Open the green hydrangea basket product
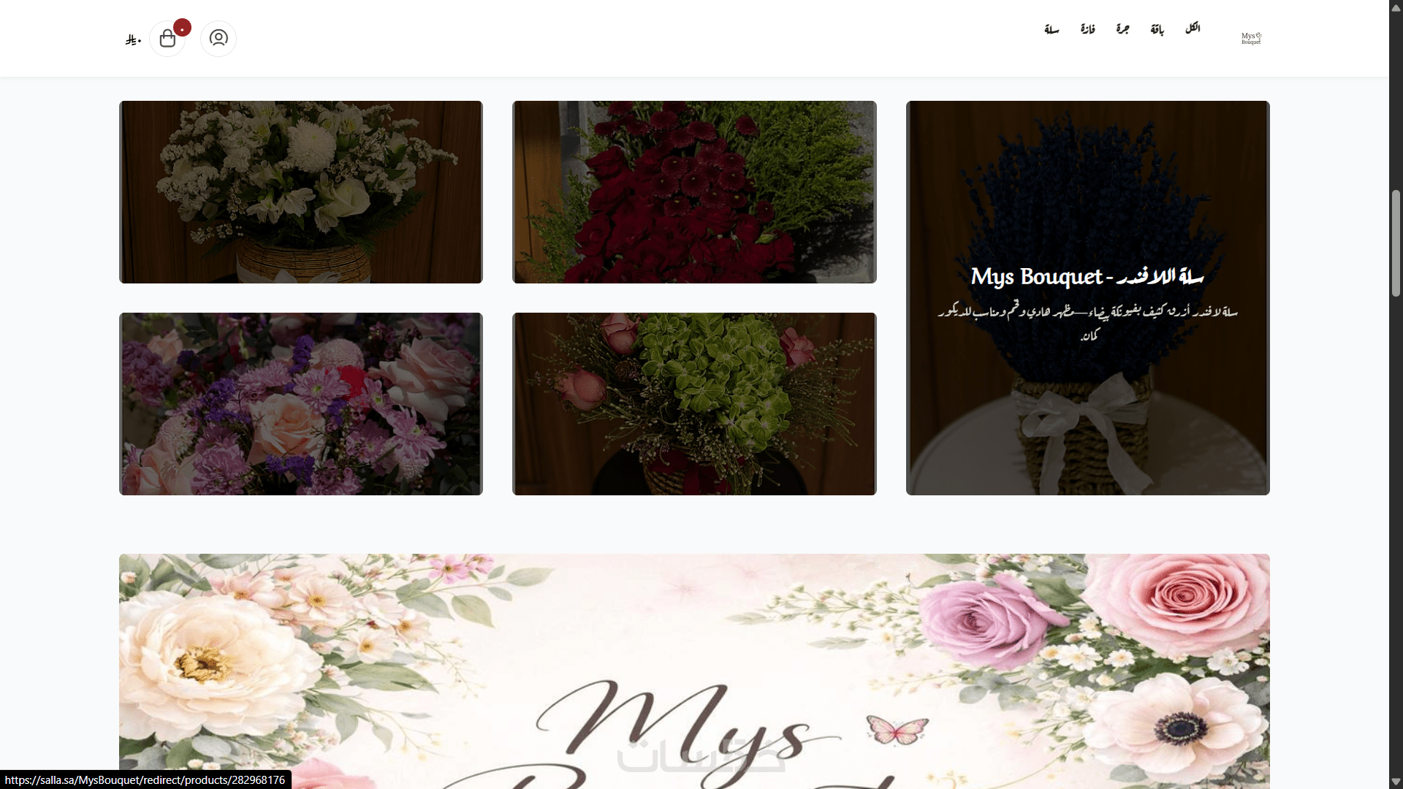 [694, 404]
